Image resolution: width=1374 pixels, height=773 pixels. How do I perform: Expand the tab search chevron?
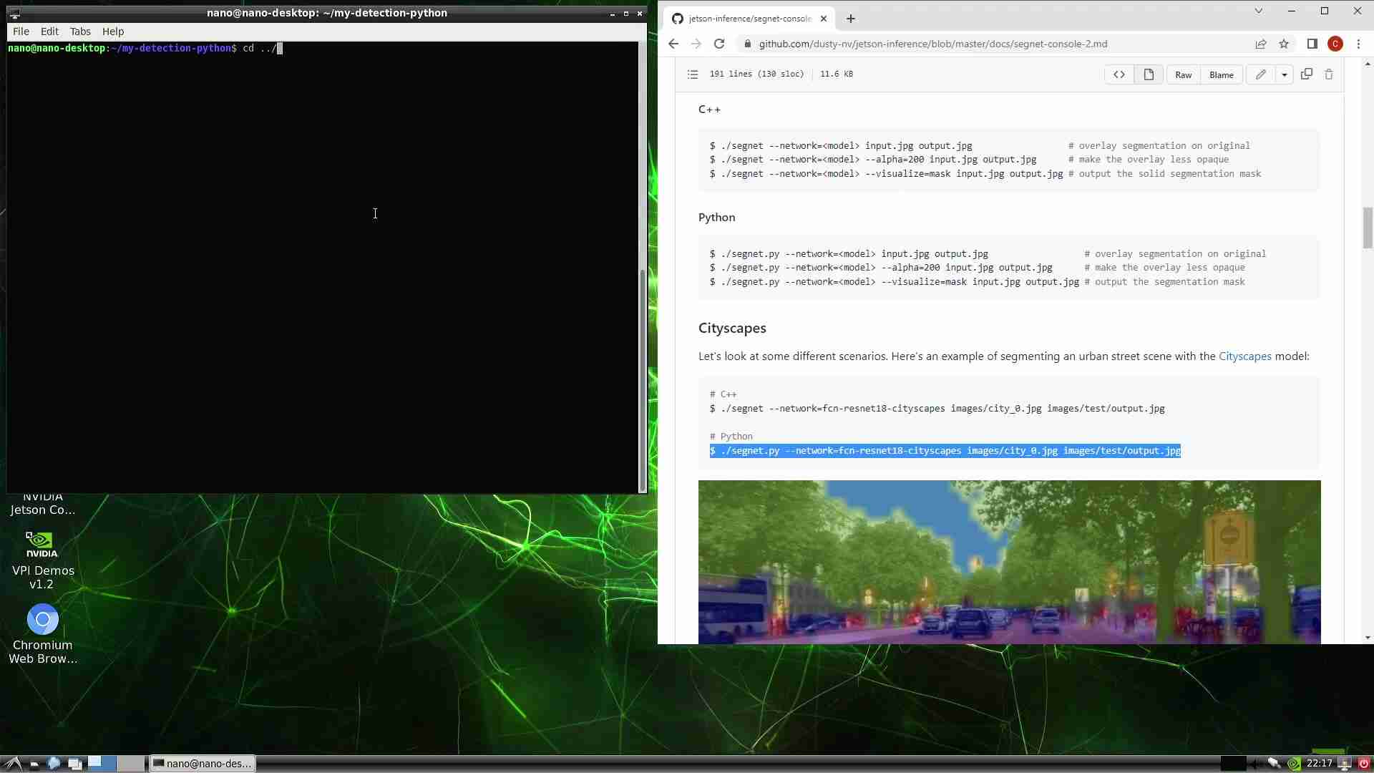(x=1258, y=11)
